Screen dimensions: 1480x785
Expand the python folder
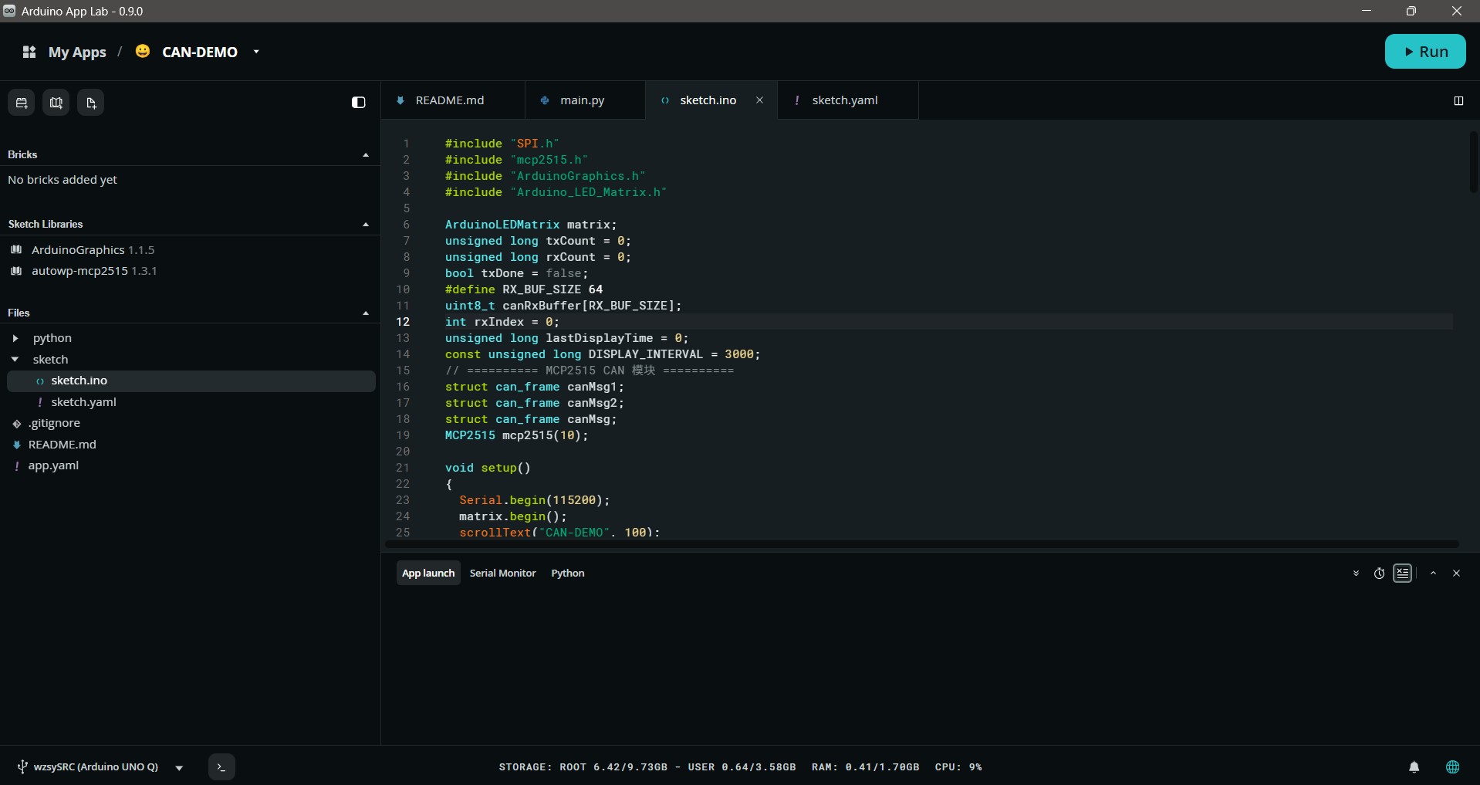click(x=15, y=338)
